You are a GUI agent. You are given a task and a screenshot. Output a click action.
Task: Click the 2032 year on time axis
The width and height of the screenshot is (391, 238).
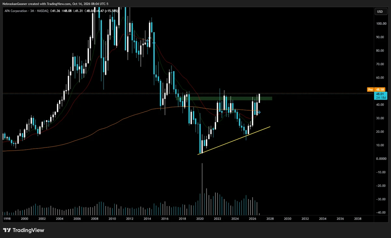tap(305, 219)
